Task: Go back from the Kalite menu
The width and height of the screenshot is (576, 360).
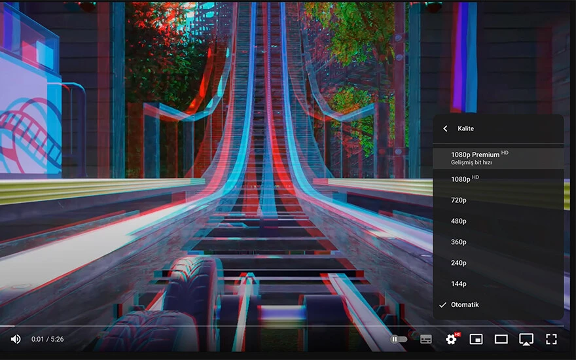Action: pos(445,128)
